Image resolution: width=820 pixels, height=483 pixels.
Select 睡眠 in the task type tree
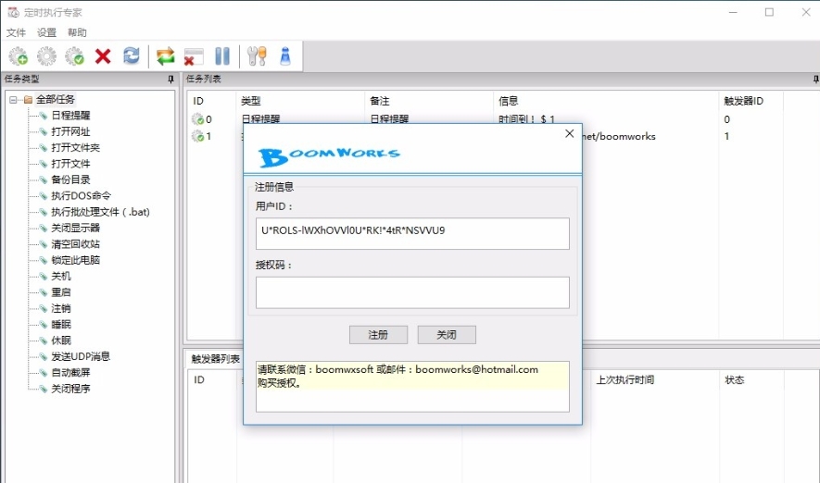point(60,324)
